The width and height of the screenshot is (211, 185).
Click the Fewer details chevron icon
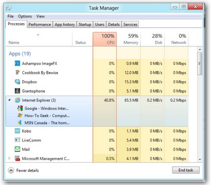pos(11,170)
